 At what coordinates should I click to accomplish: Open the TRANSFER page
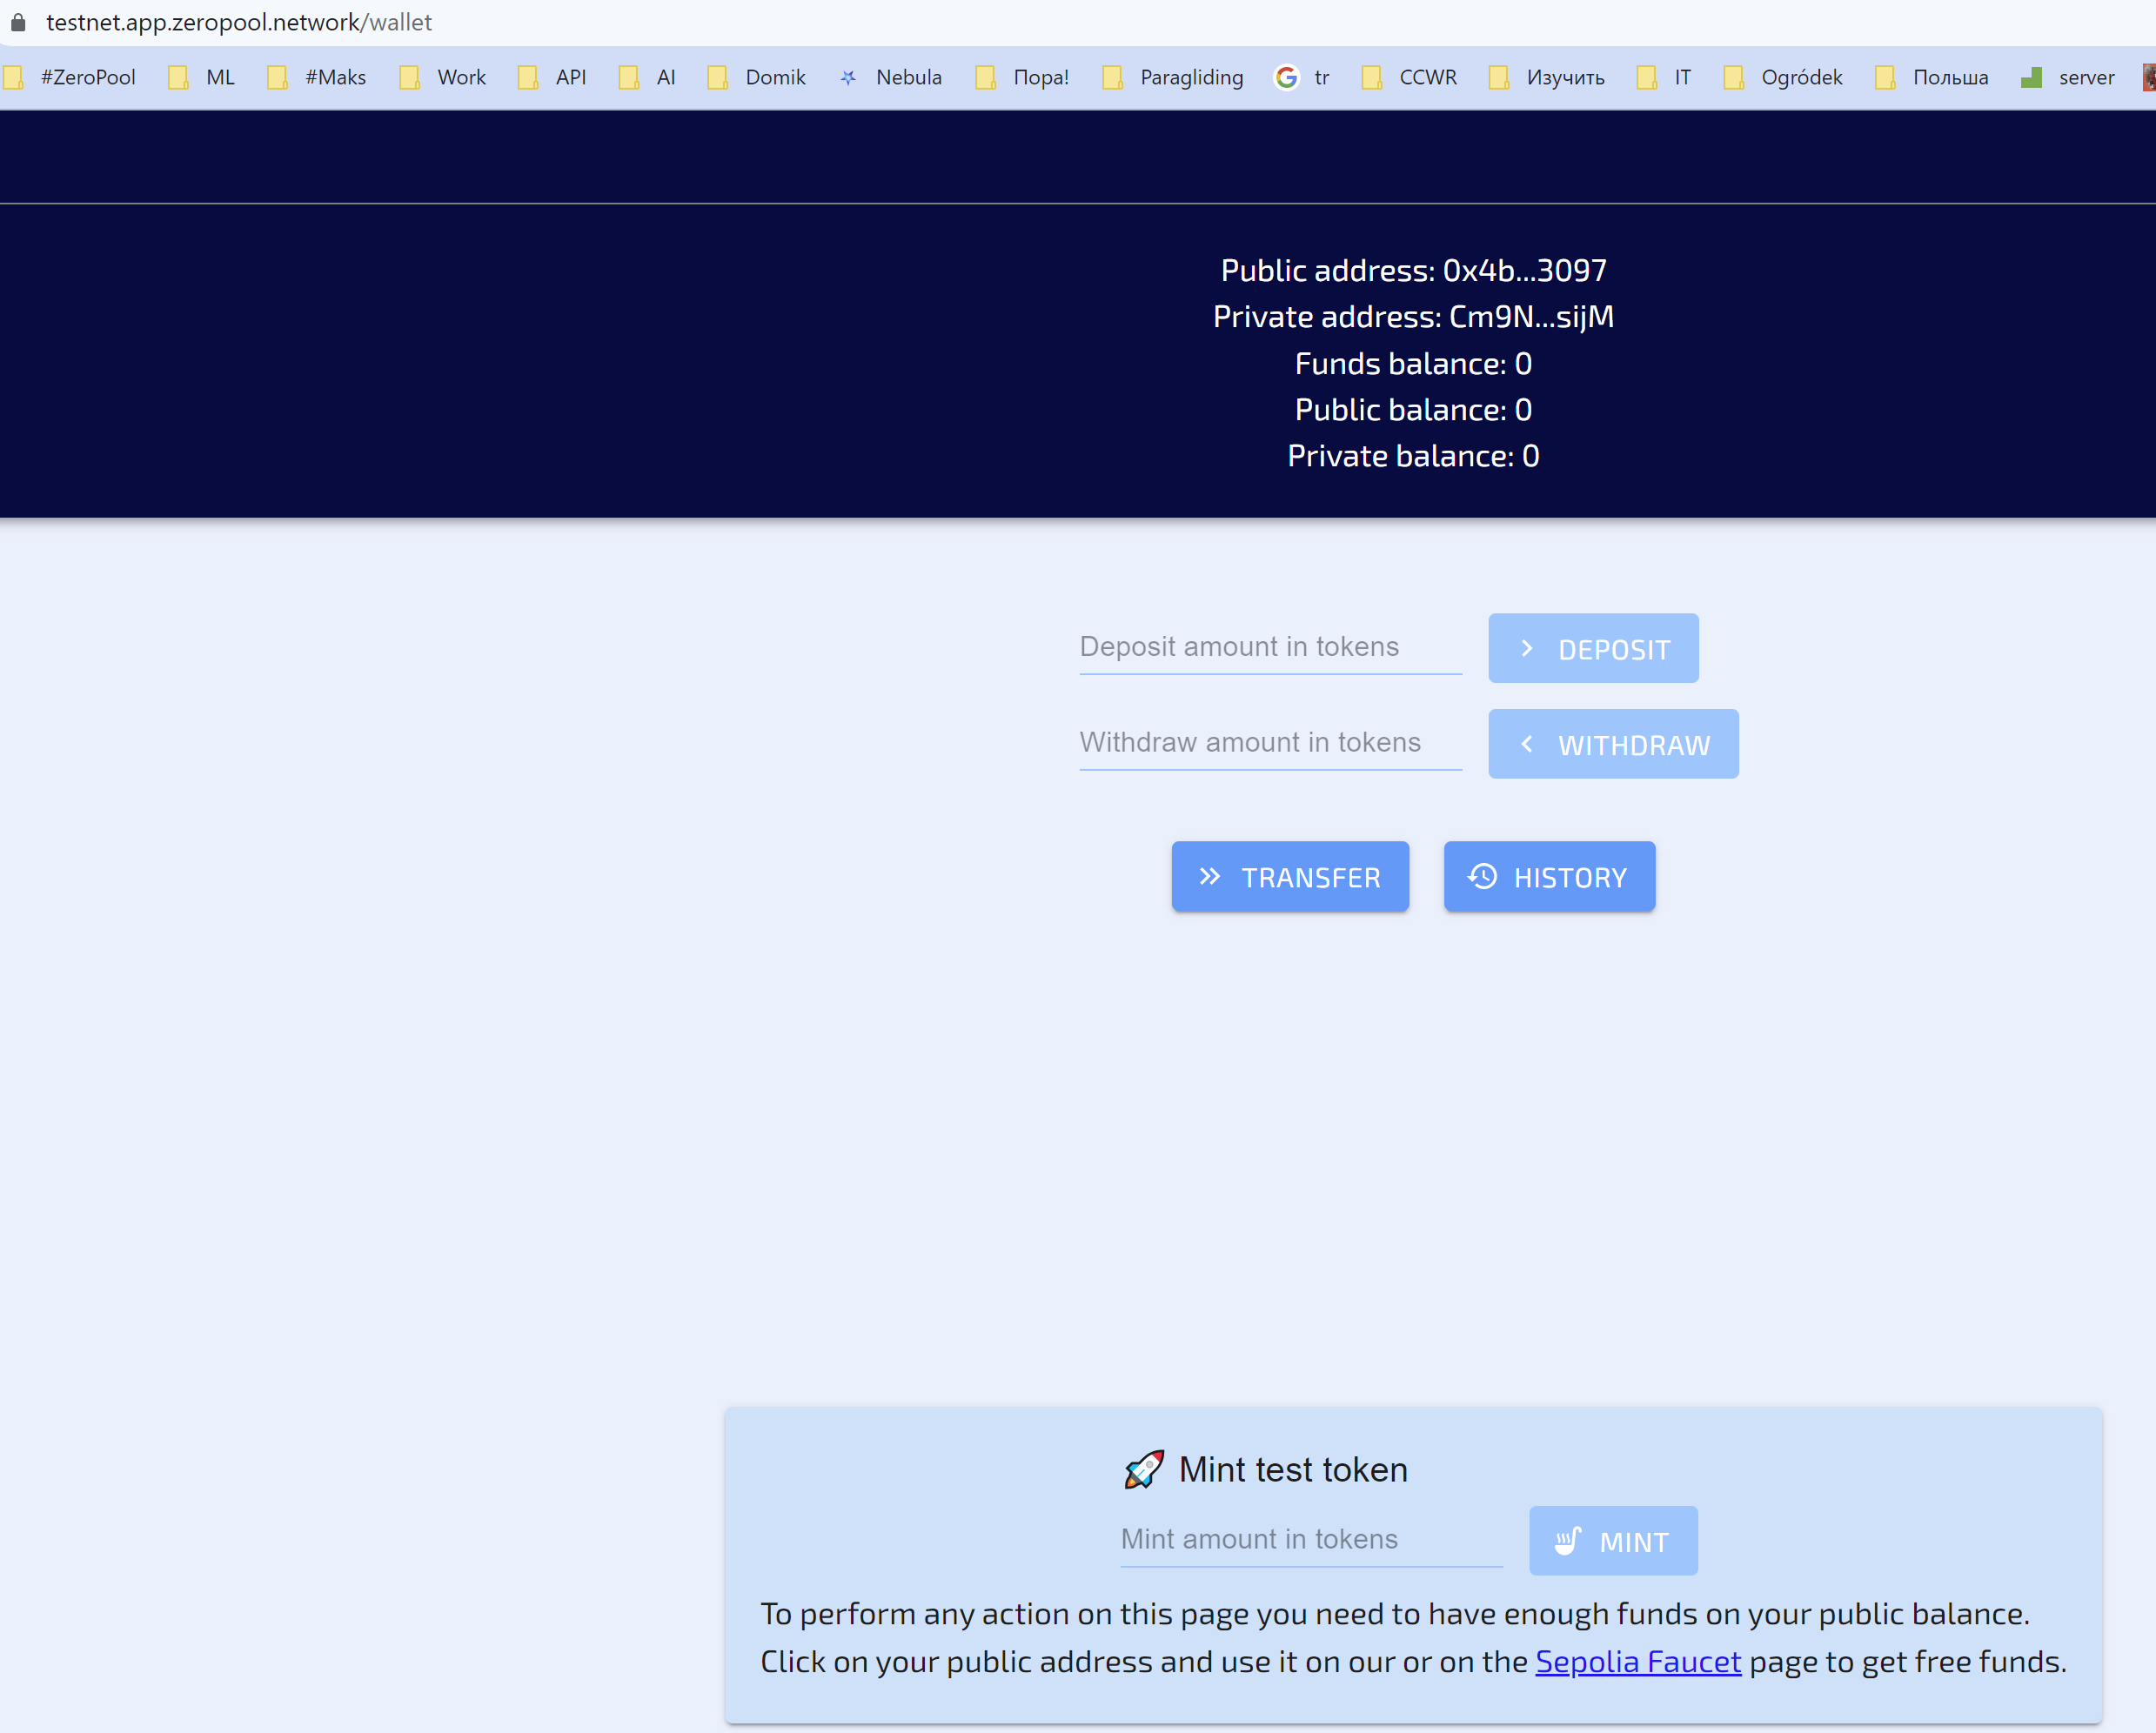tap(1290, 877)
